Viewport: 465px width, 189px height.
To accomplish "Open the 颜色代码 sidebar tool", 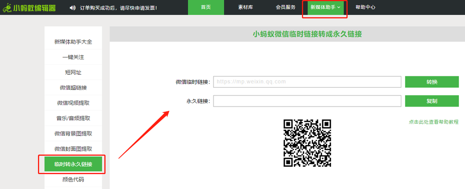I will tap(73, 180).
